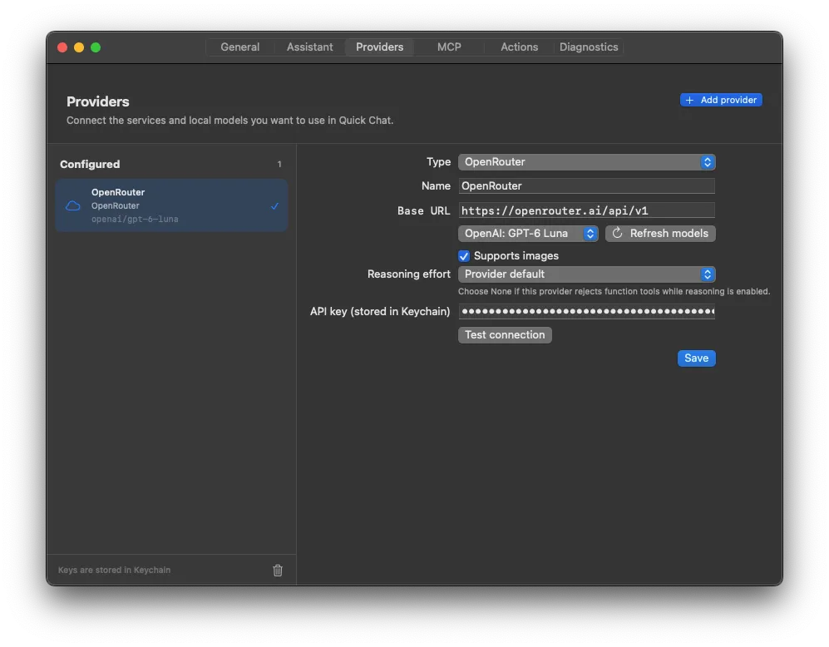The height and width of the screenshot is (647, 829).
Task: Click the Name field containing OpenRouter
Action: click(586, 186)
